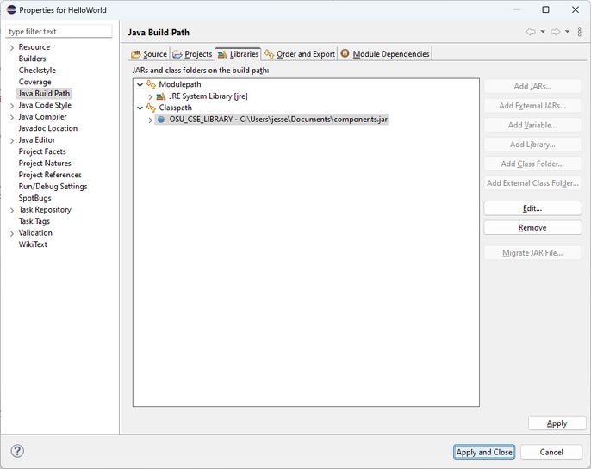The image size is (591, 469).
Task: Click the back navigation arrow icon
Action: (x=531, y=32)
